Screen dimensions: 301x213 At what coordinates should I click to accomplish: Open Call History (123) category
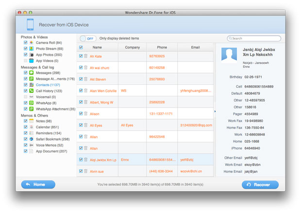[x=49, y=91]
